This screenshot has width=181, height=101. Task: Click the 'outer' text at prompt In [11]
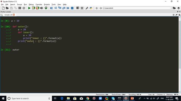tap(16, 50)
